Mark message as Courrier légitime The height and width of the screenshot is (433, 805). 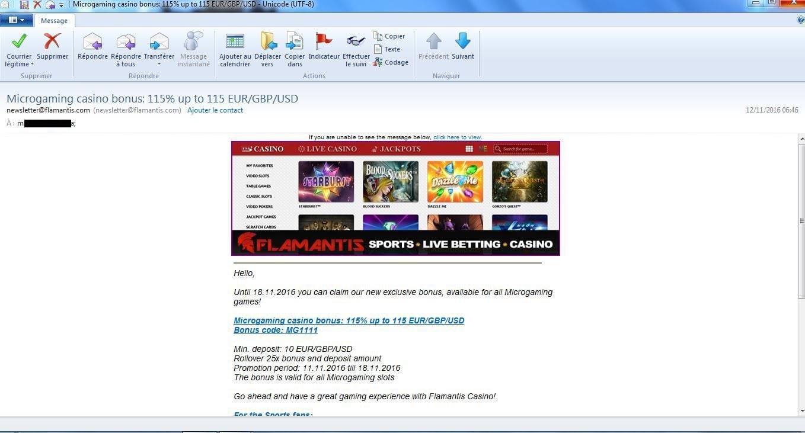19,49
